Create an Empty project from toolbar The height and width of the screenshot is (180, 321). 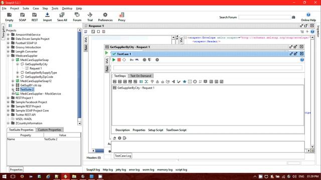tap(9, 17)
